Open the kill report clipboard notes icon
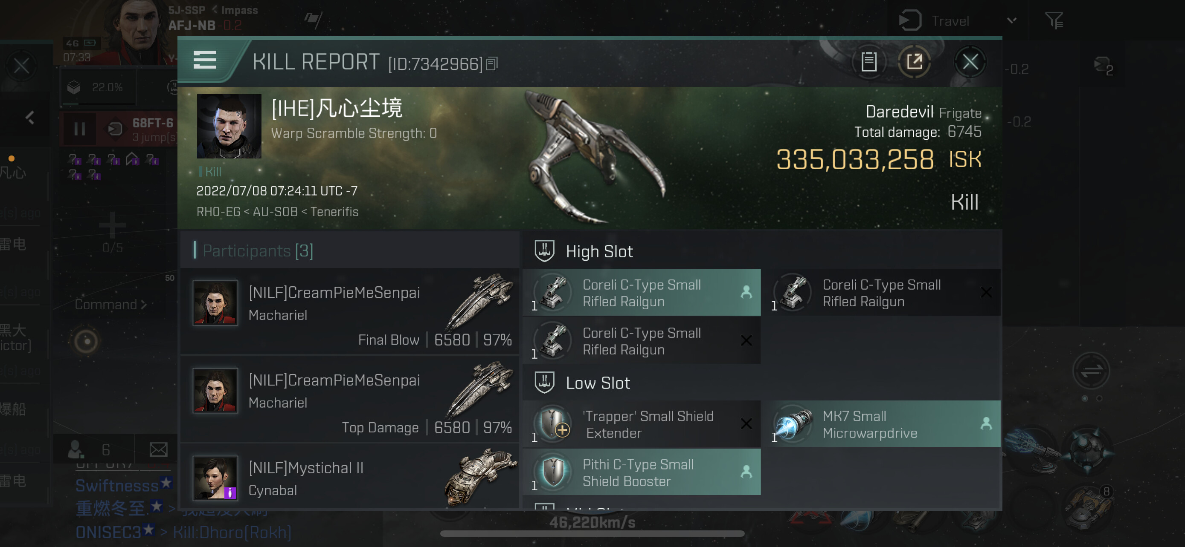This screenshot has height=547, width=1185. click(x=868, y=61)
